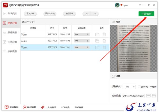Click the 输出目录 path field
Screen dimensions: 159x112
tap(134, 96)
